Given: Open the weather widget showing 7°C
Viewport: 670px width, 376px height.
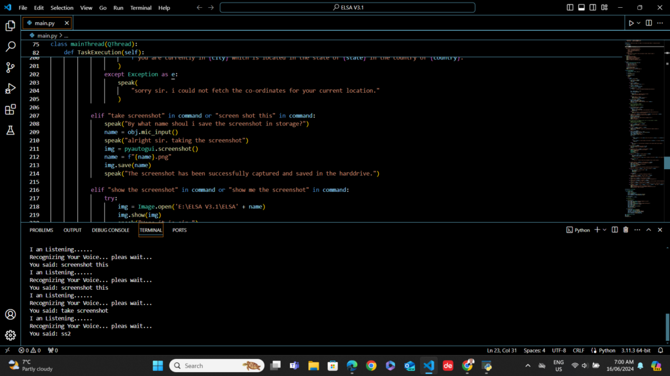Looking at the screenshot, I should coord(31,366).
